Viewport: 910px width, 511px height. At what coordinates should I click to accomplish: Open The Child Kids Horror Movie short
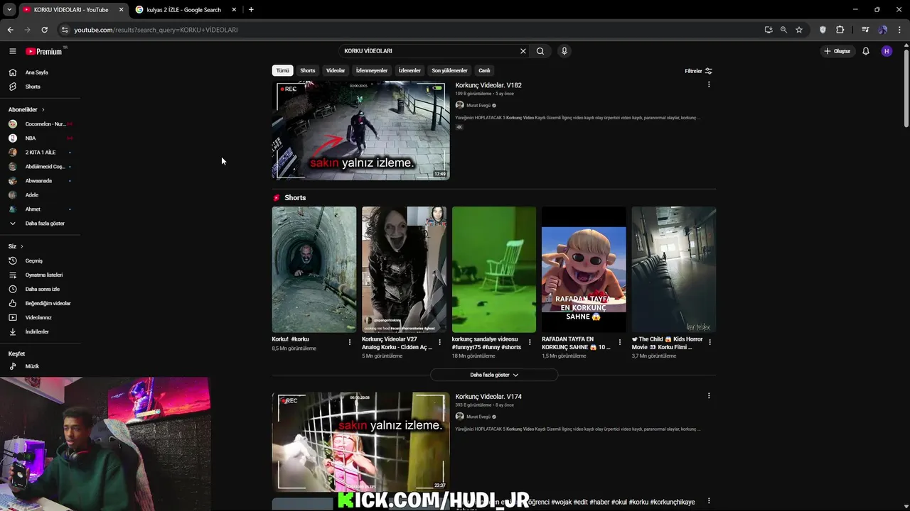[674, 270]
